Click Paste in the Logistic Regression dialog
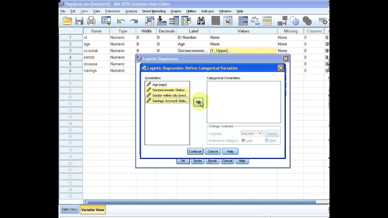The height and width of the screenshot is (218, 388). 198,161
